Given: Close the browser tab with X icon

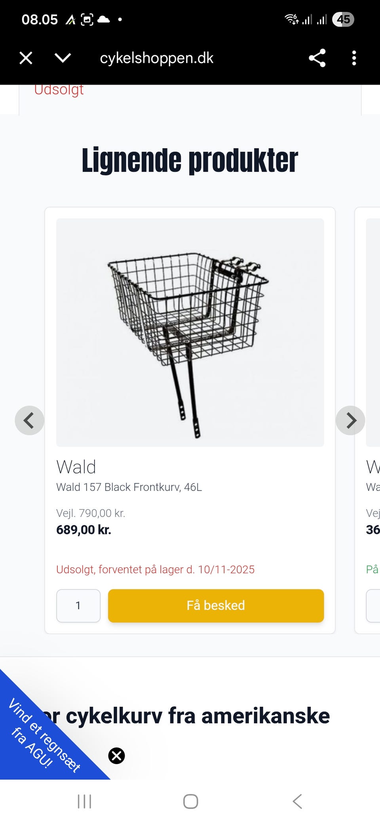Looking at the screenshot, I should tap(26, 58).
